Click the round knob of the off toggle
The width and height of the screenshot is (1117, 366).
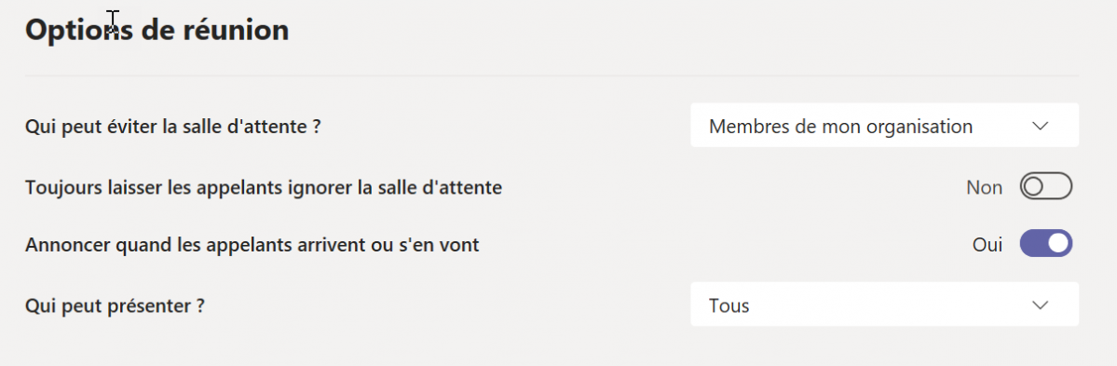pyautogui.click(x=1034, y=187)
